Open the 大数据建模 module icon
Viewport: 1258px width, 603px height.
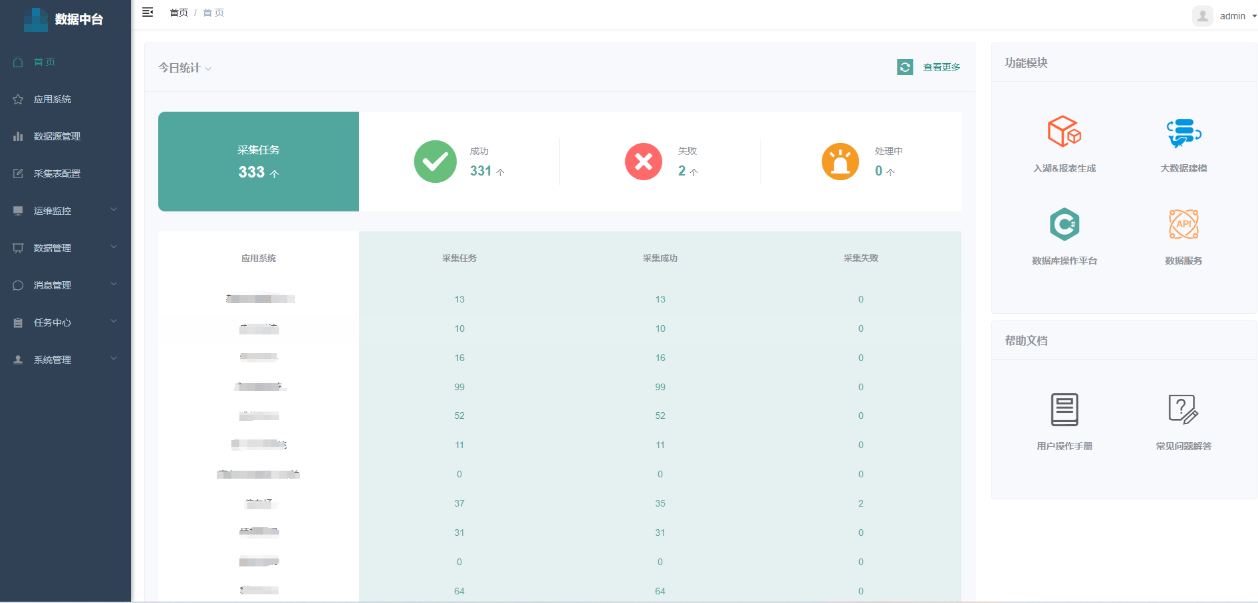point(1184,132)
